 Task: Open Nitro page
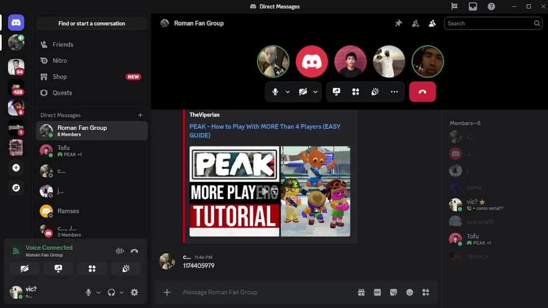coord(92,61)
